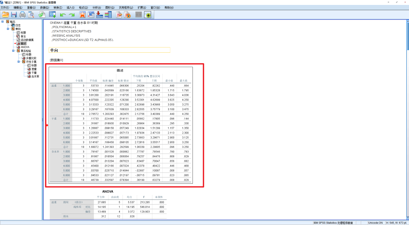Select 活动数据集 in the outline
This screenshot has width=409, height=225.
(27, 40)
